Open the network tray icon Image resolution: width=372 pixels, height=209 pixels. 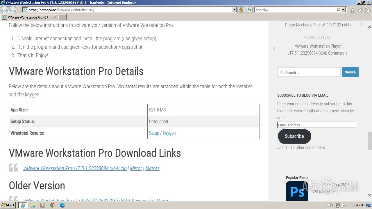337,205
